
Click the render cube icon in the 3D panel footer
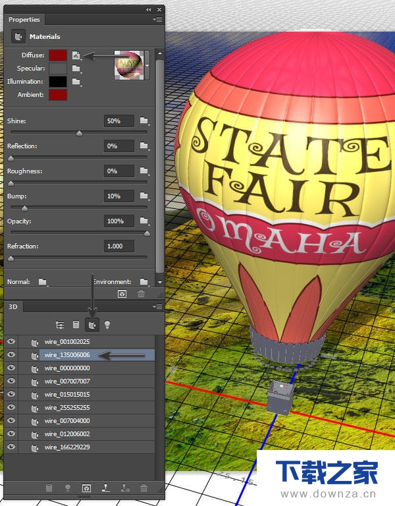point(86,488)
